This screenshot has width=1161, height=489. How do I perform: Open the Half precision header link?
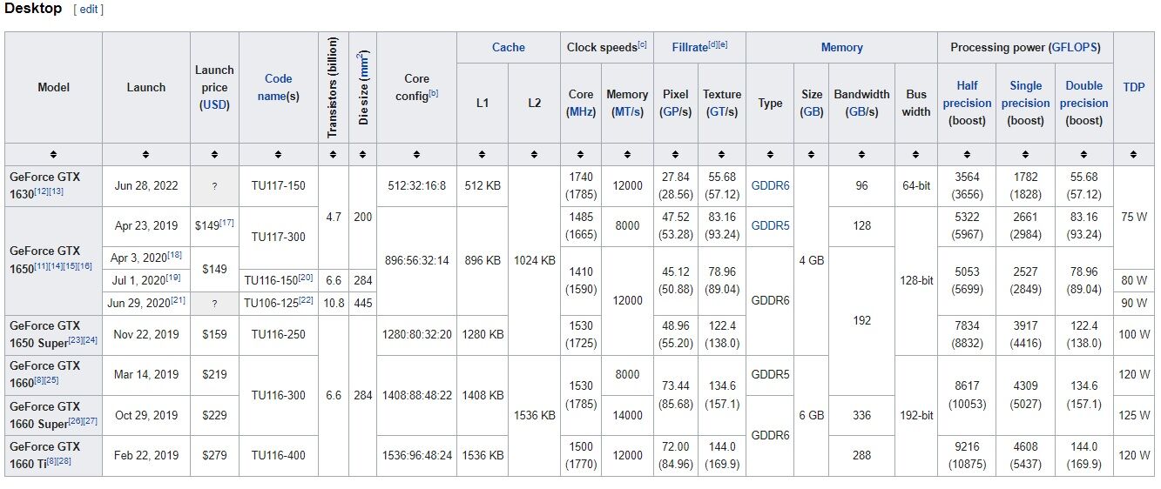tap(967, 94)
